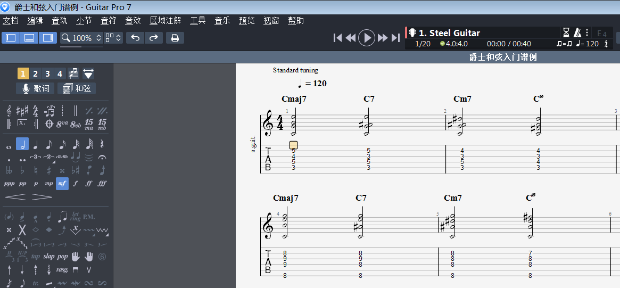Screen dimensions: 620x288
Task: Open the three-dot track options menu
Action: (587, 32)
